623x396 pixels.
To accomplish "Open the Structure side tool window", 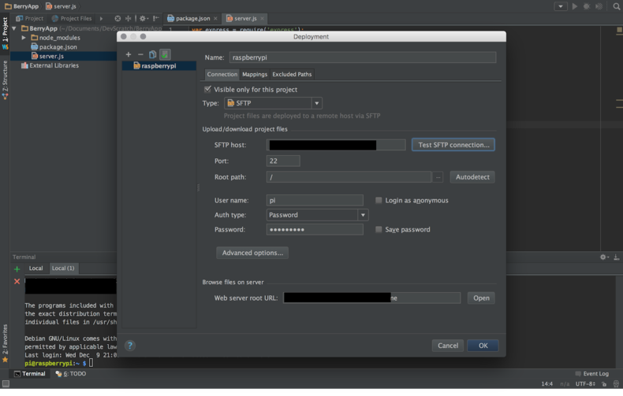I will tap(5, 80).
